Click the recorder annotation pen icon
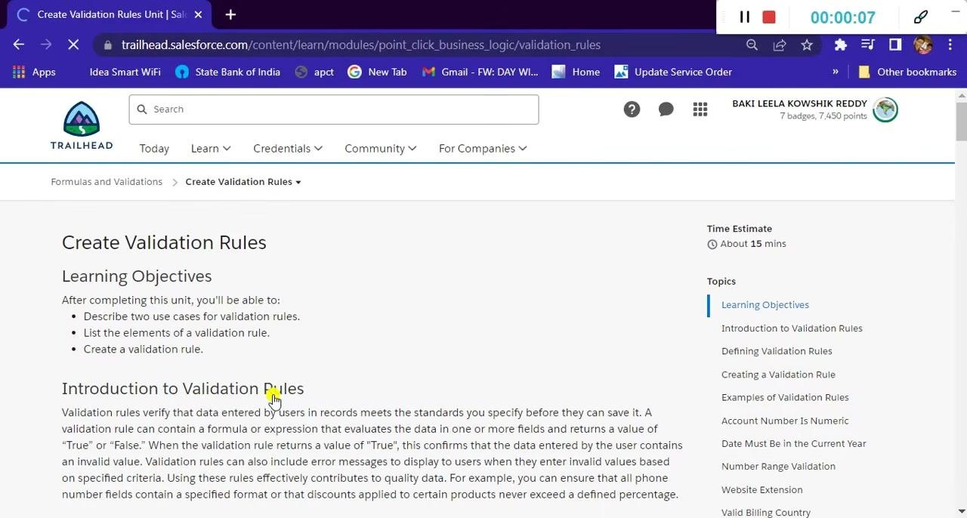Screen dimensions: 967x518 tap(921, 17)
